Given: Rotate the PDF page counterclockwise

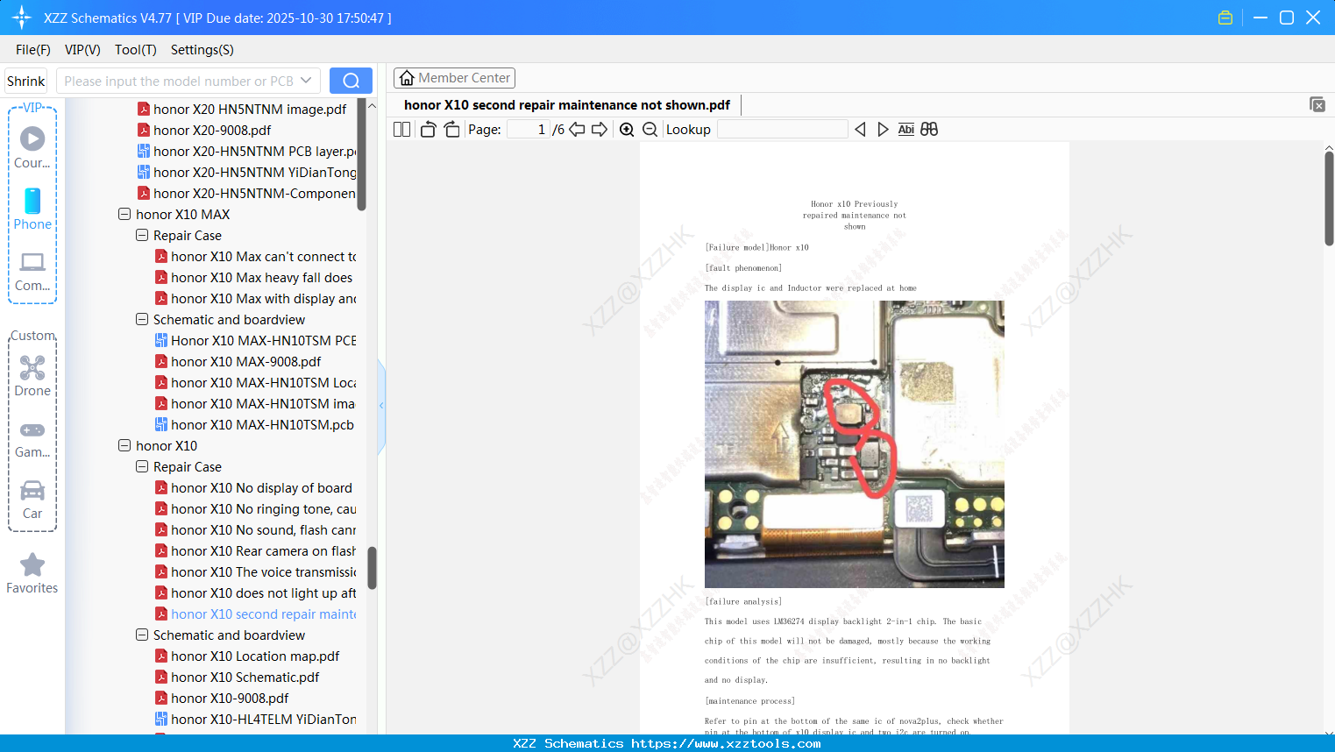Looking at the screenshot, I should click(x=428, y=130).
